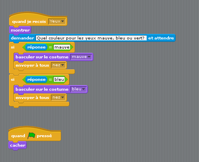Open the bleu costume dropdown
Viewport: 199px width, 162px height.
[78, 89]
